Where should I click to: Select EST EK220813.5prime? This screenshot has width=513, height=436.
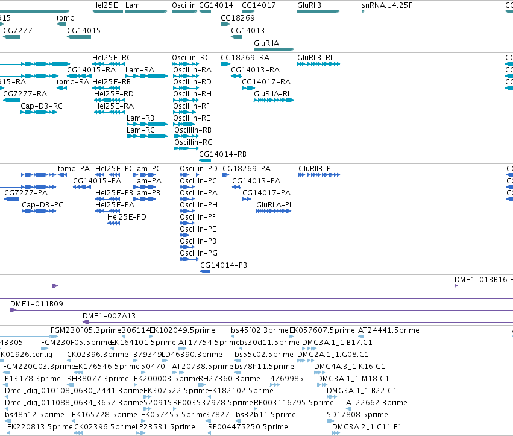tap(9, 433)
